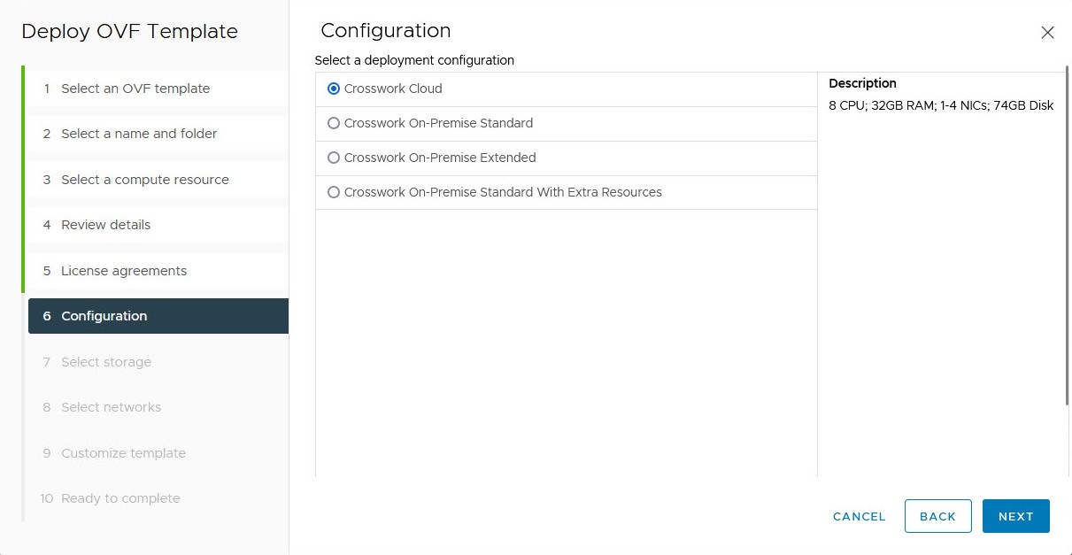
Task: Click step 8 Select networks
Action: [x=158, y=407]
